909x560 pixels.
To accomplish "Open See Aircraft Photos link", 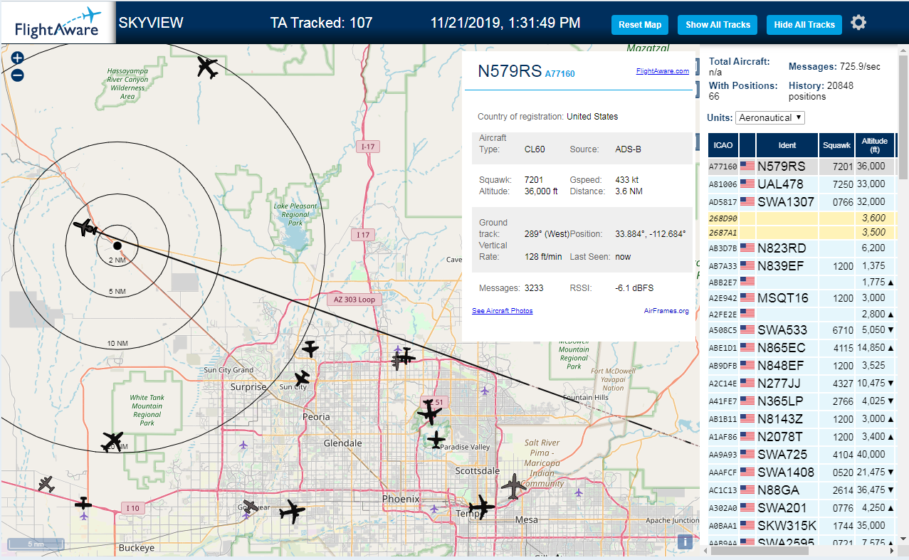I will pyautogui.click(x=502, y=311).
